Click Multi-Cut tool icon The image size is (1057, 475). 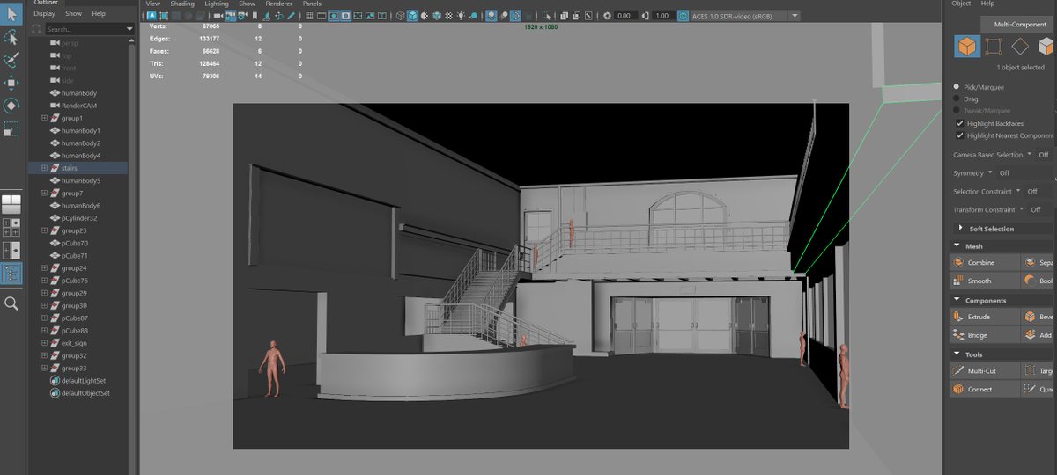pyautogui.click(x=958, y=371)
